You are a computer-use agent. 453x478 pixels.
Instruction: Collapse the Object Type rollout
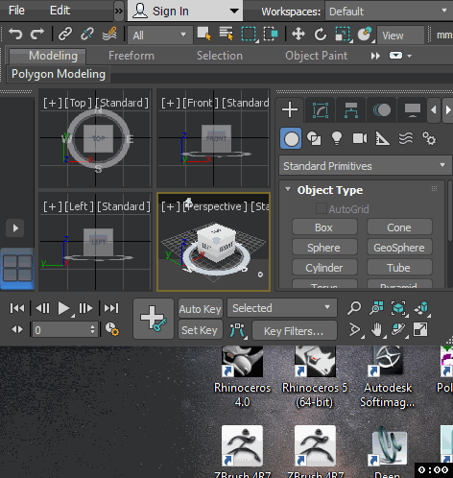288,189
